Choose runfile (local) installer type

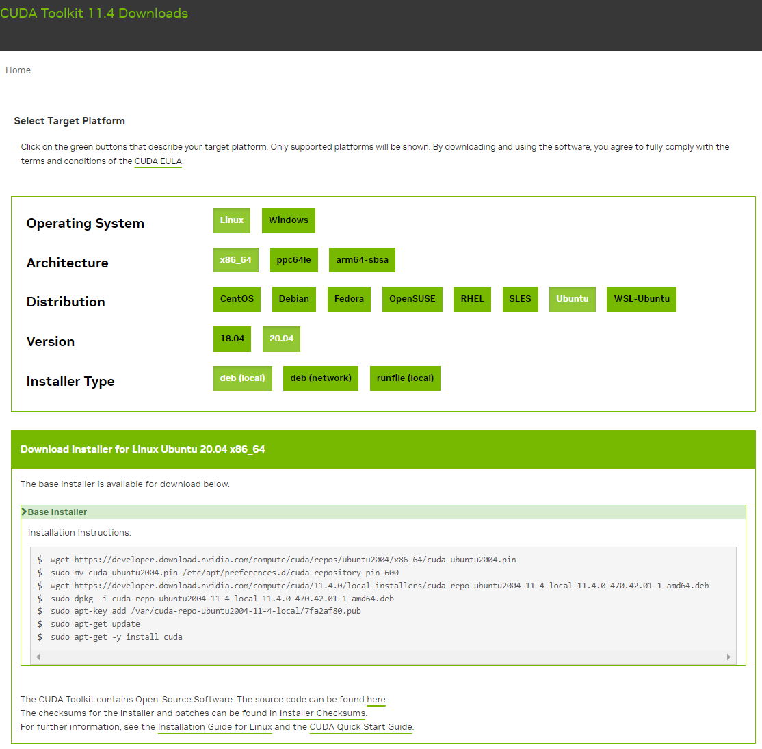click(405, 378)
